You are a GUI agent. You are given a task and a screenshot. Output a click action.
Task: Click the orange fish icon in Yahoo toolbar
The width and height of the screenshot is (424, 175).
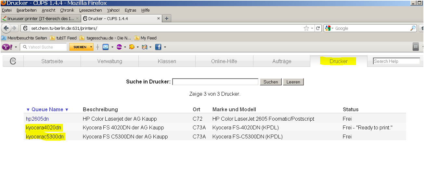(132, 47)
